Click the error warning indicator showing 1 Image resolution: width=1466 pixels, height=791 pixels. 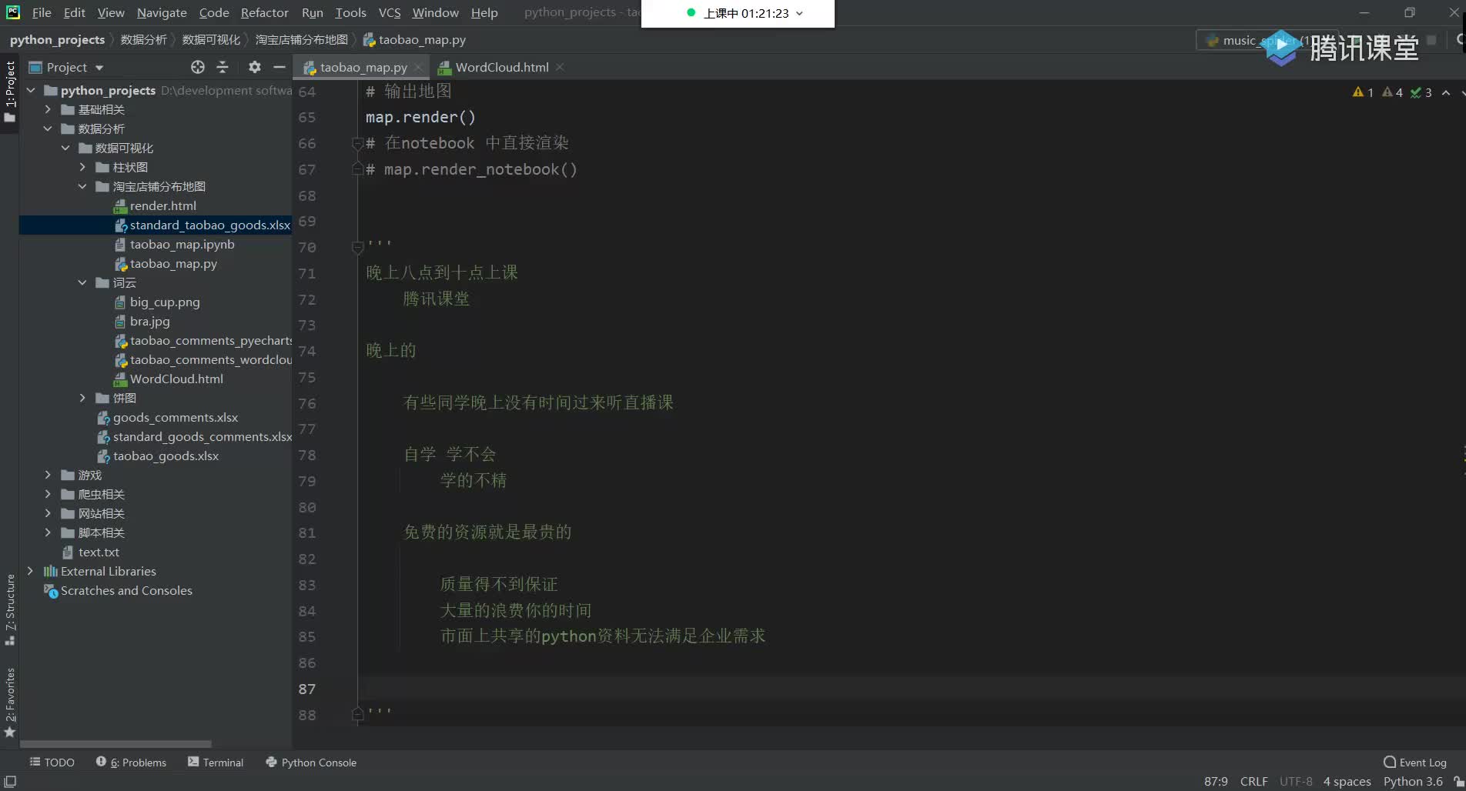1363,92
